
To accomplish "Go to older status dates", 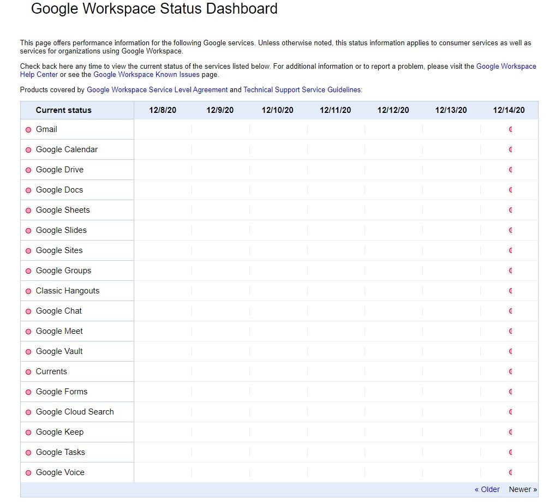I will [x=487, y=489].
